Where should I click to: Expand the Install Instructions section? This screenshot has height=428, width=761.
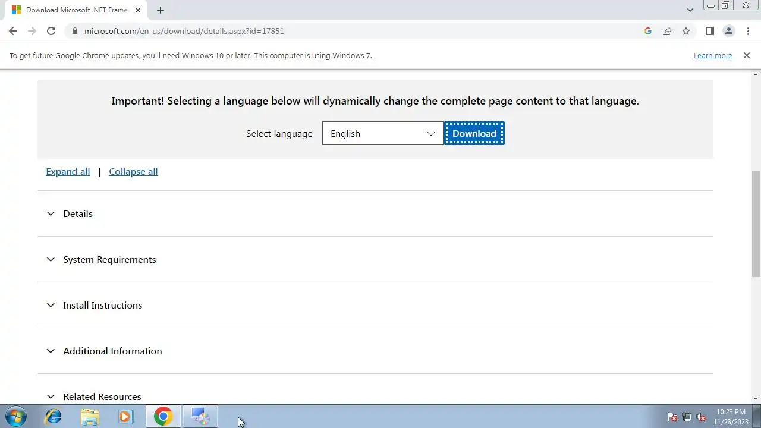[375, 305]
